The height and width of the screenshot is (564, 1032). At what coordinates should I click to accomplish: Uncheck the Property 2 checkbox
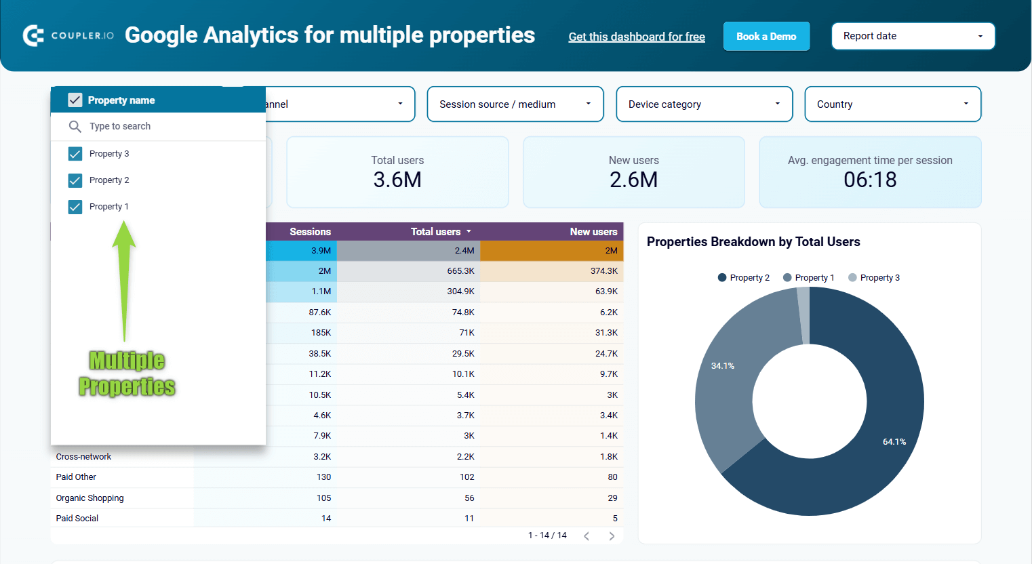(75, 180)
